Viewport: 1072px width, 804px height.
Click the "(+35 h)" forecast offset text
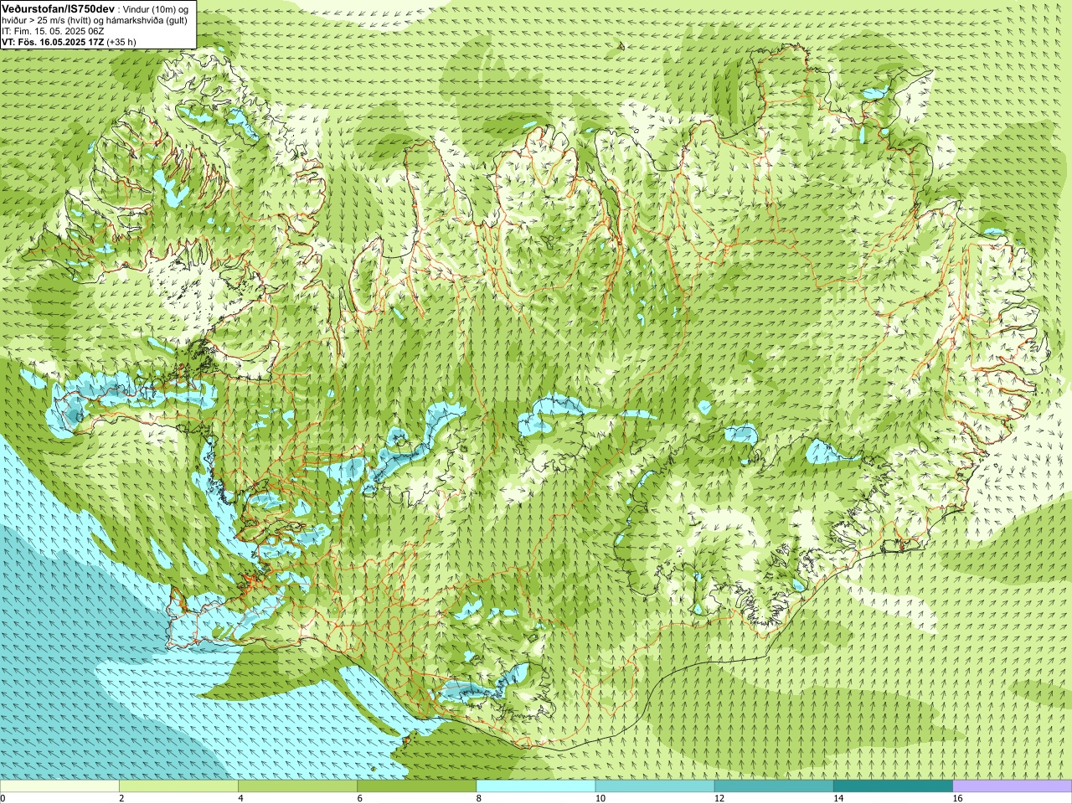point(121,42)
